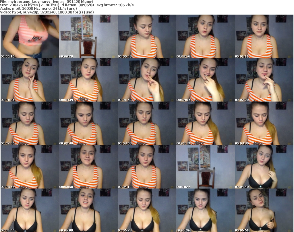This screenshot has height=232, width=294.
Task: Select the frame stamped 00:03:58
Action: point(88,167)
